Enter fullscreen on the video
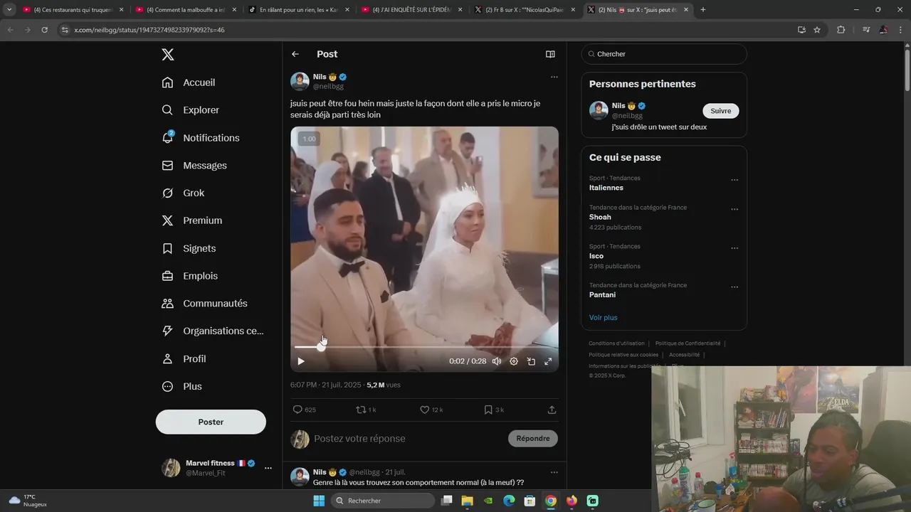The width and height of the screenshot is (911, 512). (548, 361)
